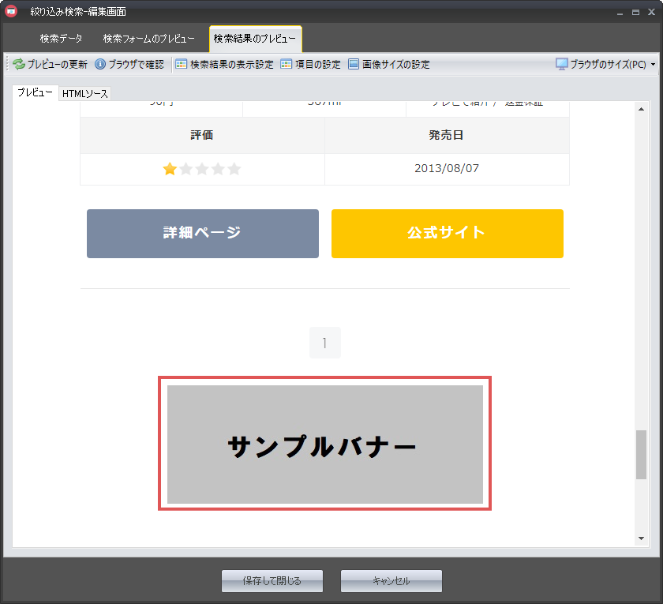Select the 検索結果のプレビュー tab
The image size is (663, 604).
pos(255,39)
